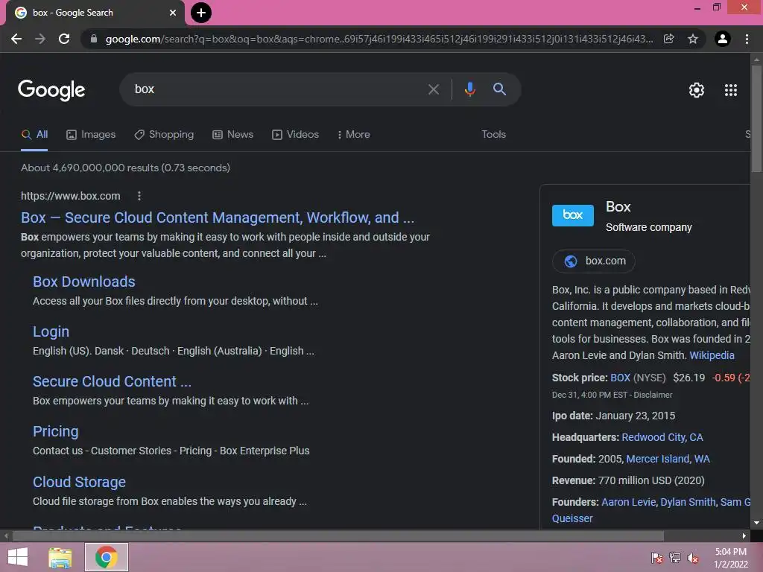Click the browser forward arrow

click(x=40, y=39)
